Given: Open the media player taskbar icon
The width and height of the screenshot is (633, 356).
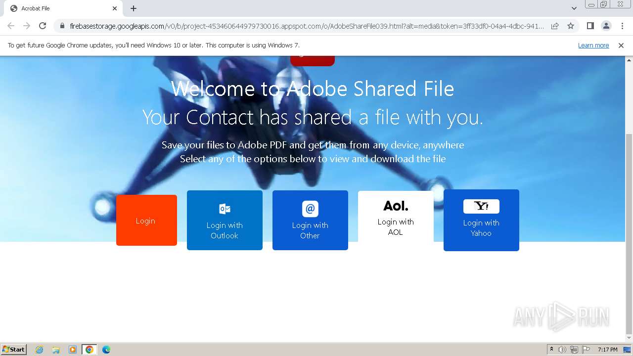Looking at the screenshot, I should click(x=73, y=350).
